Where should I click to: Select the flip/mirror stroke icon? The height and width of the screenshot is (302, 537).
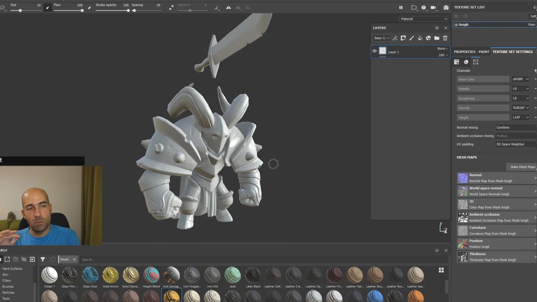pyautogui.click(x=228, y=7)
